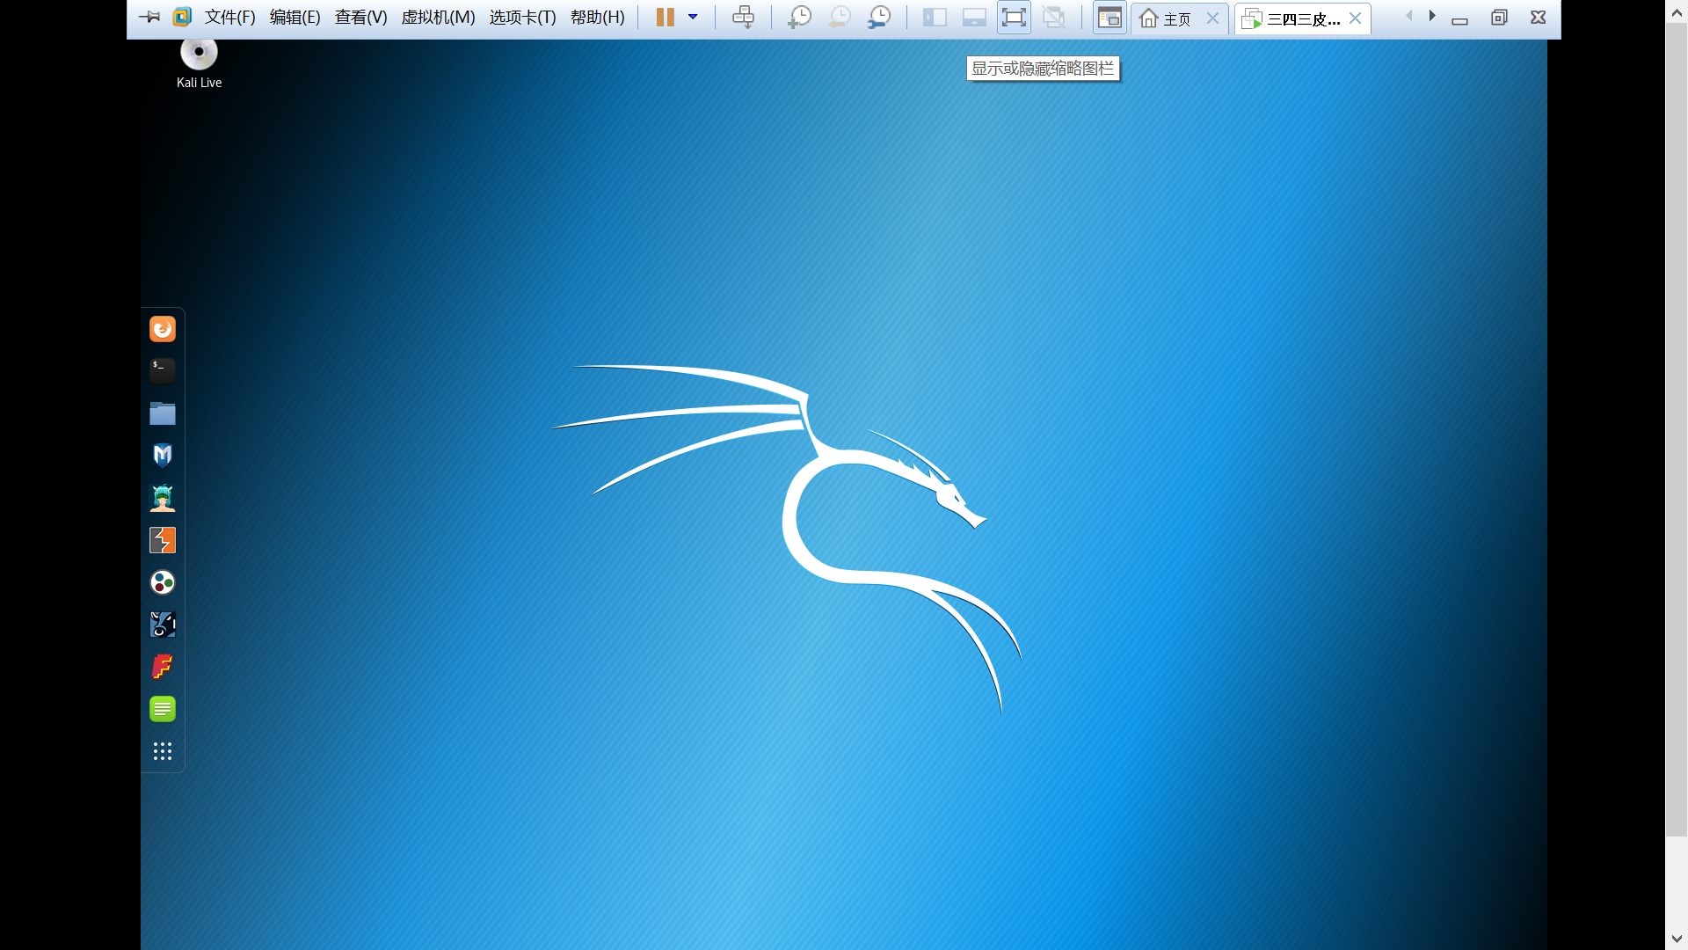
Task: Toggle the pin icon on VMware toolbar
Action: [149, 18]
